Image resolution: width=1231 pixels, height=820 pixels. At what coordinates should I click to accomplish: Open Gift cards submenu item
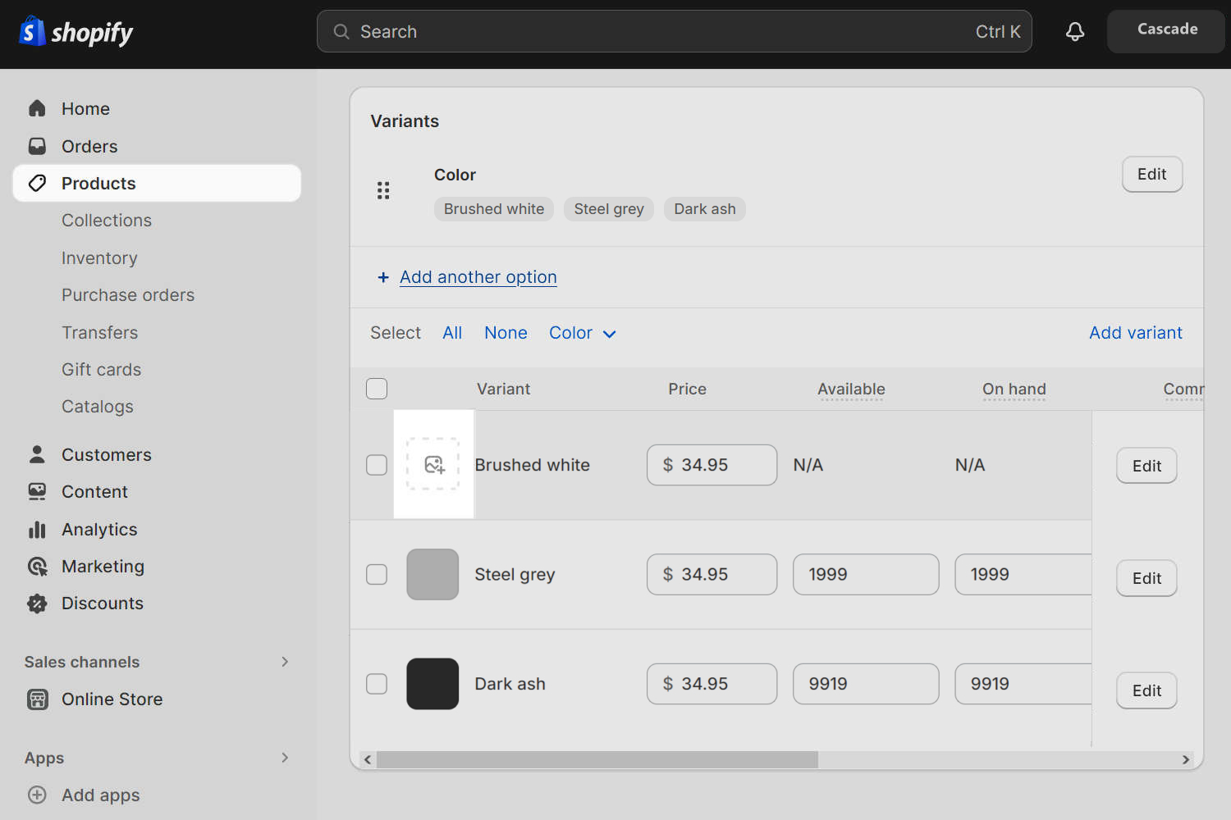click(101, 370)
